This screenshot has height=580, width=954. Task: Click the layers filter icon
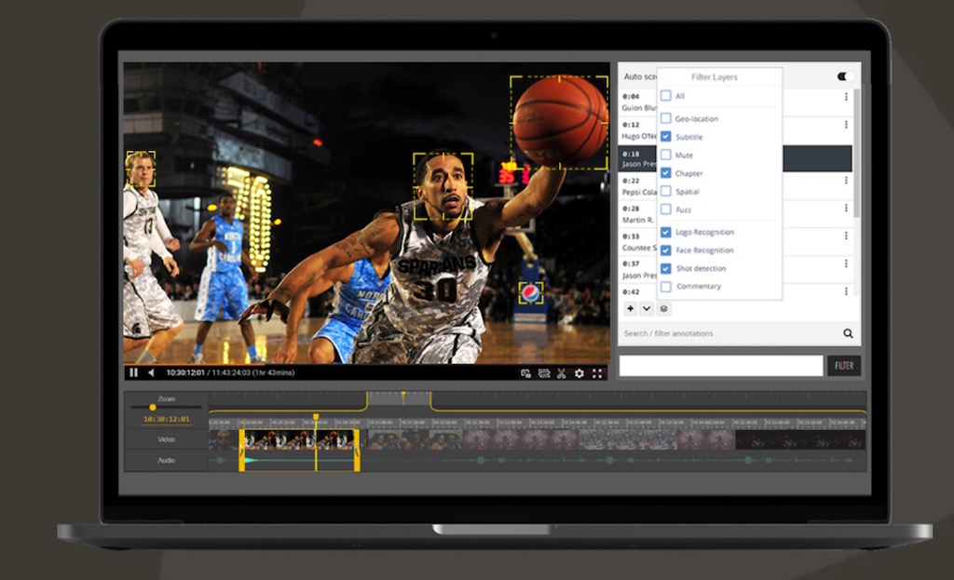coord(663,309)
